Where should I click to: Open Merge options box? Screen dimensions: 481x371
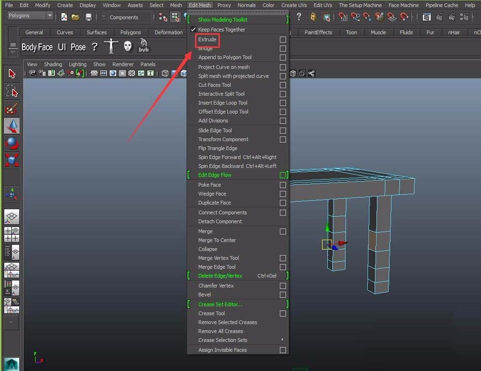click(283, 231)
